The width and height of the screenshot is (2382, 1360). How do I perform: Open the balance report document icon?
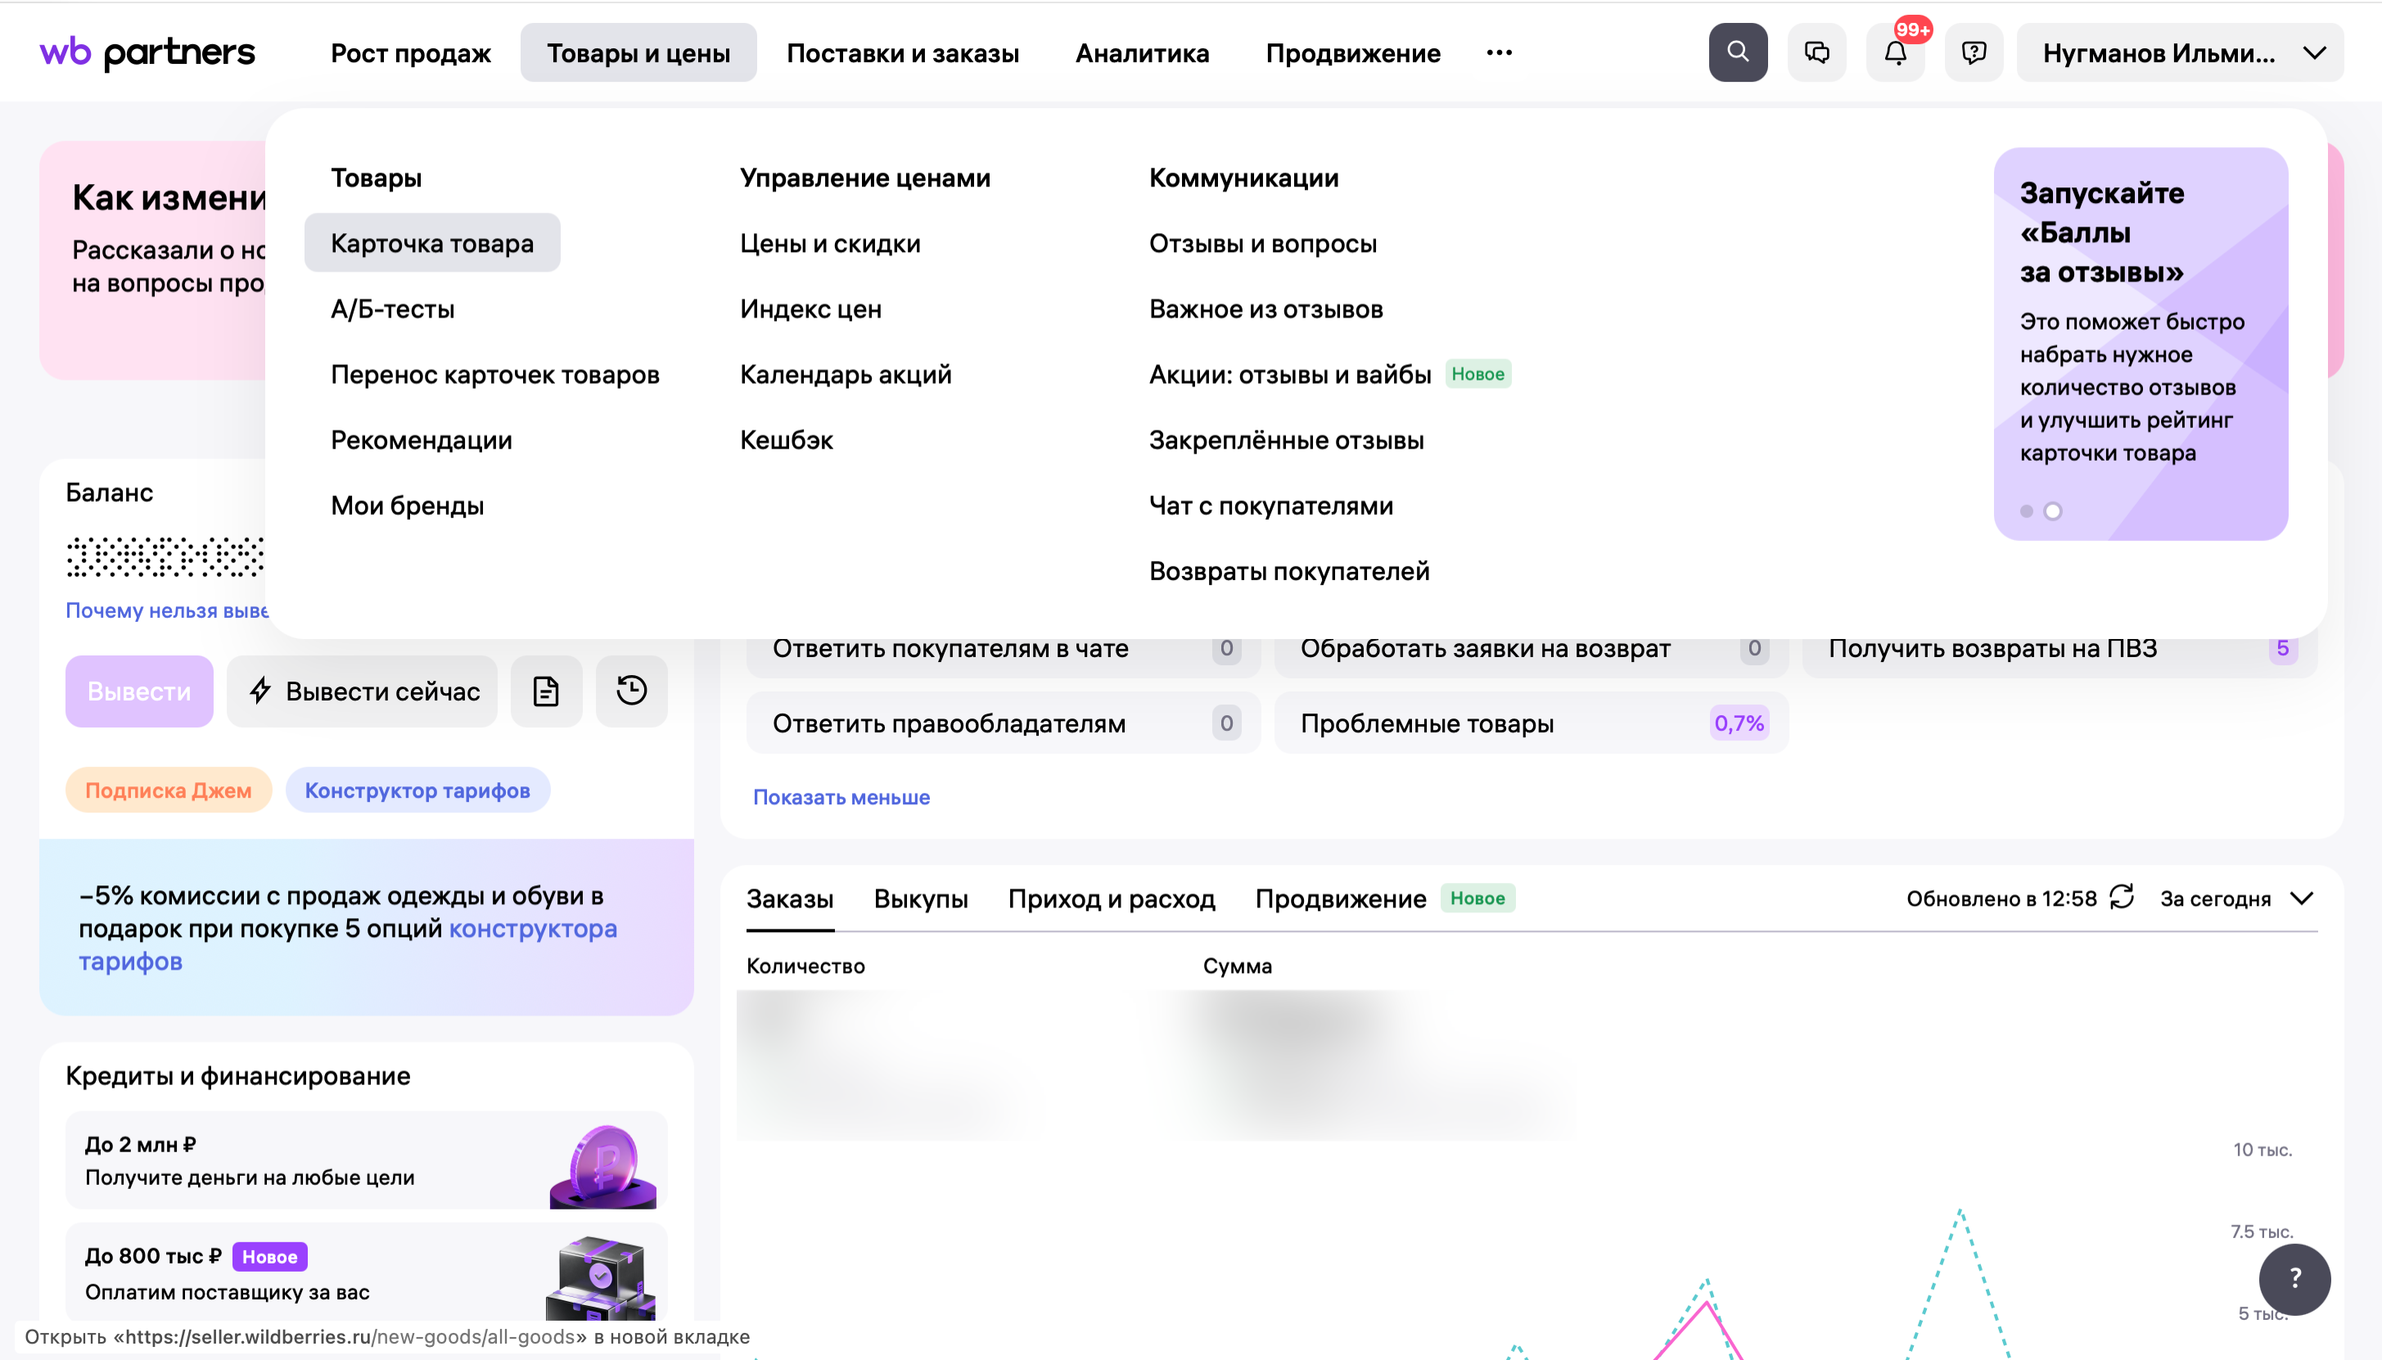[547, 691]
